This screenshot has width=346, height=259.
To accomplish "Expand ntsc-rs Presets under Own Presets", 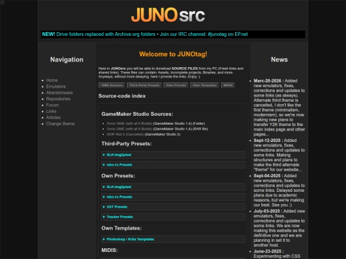I will (x=173, y=197).
